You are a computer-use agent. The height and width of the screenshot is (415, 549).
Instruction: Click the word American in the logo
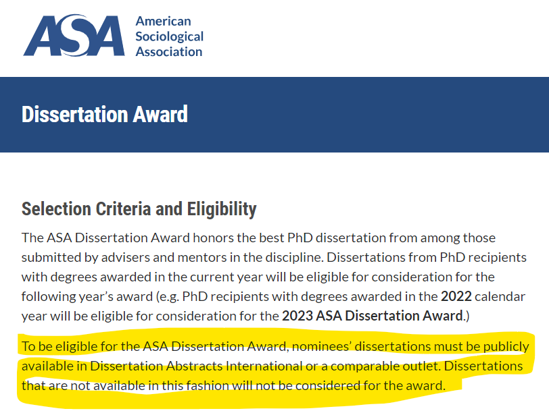click(x=163, y=21)
